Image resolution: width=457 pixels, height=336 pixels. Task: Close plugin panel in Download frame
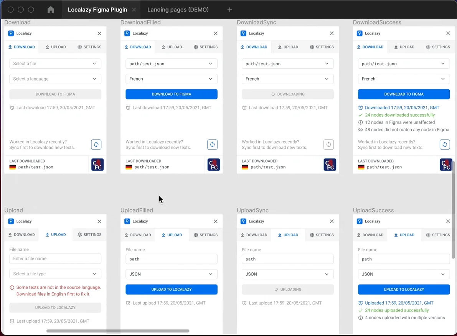(99, 33)
